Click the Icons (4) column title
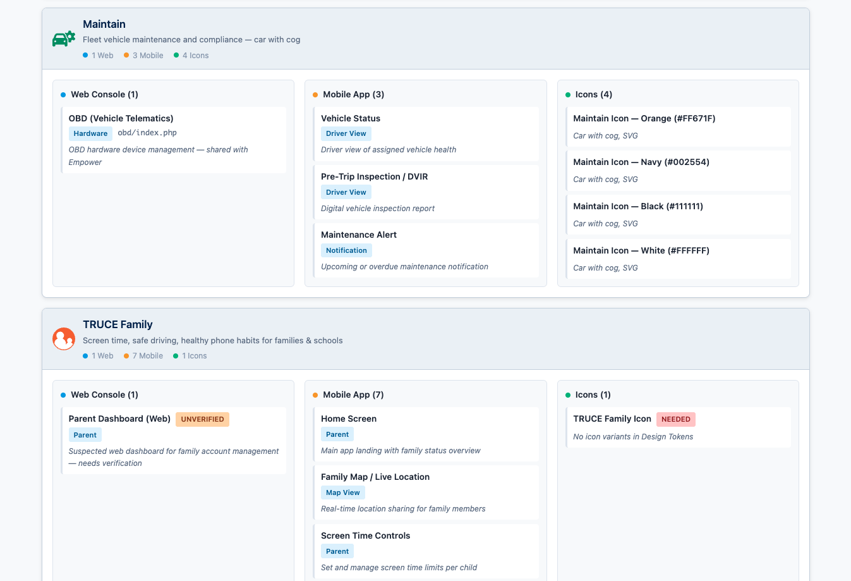 click(593, 94)
